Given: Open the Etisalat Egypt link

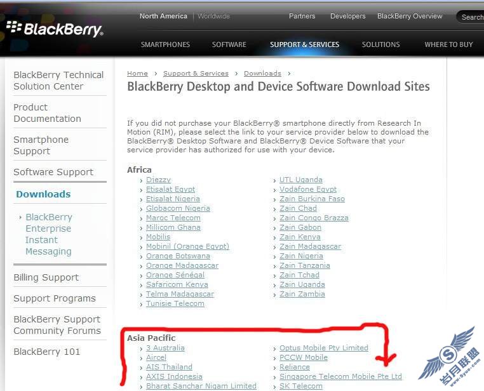Looking at the screenshot, I should tap(170, 189).
